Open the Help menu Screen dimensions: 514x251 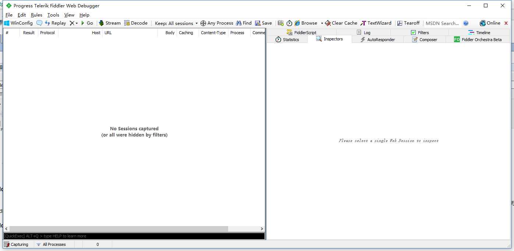(x=84, y=15)
